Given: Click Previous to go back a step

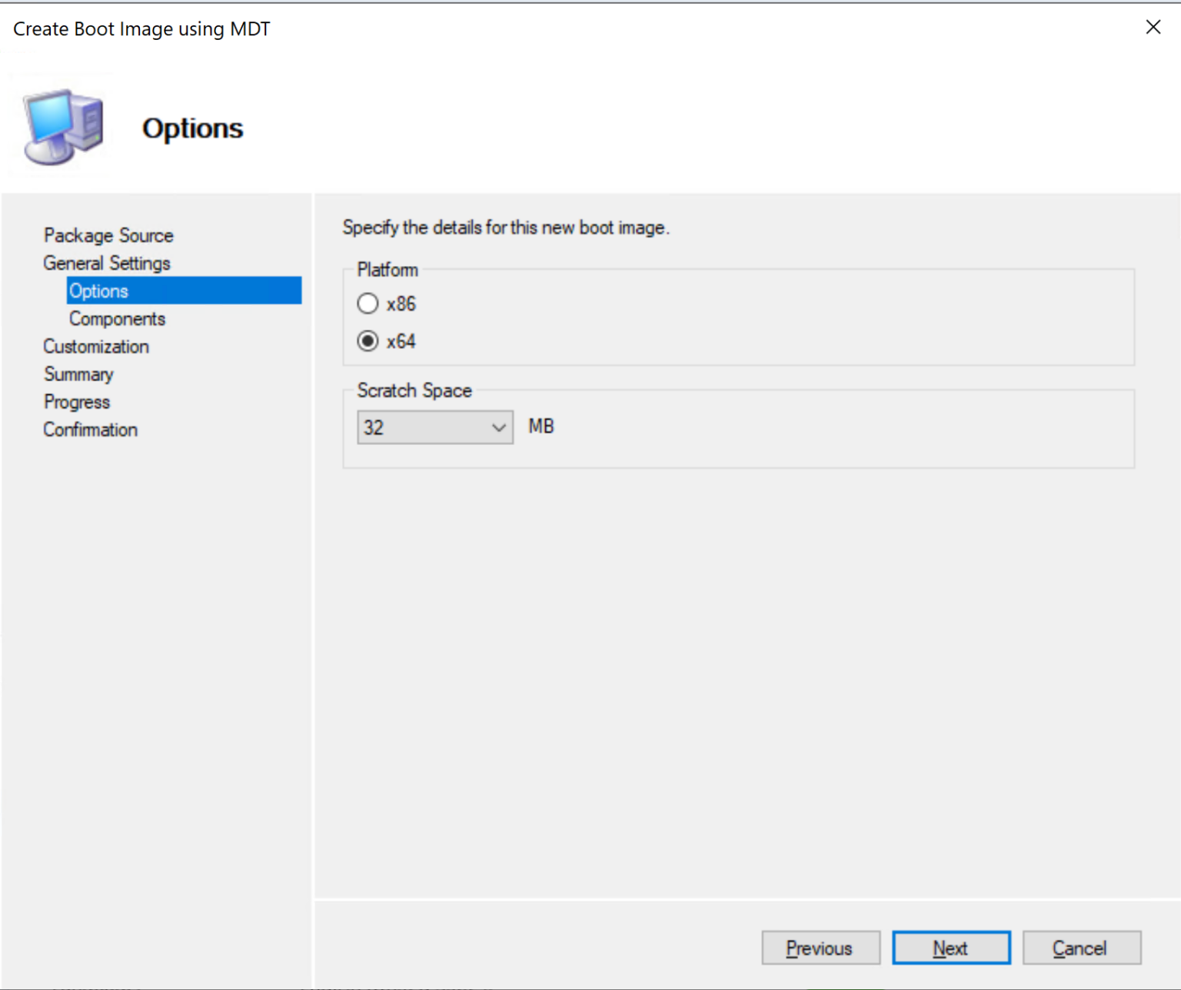Looking at the screenshot, I should pos(820,948).
